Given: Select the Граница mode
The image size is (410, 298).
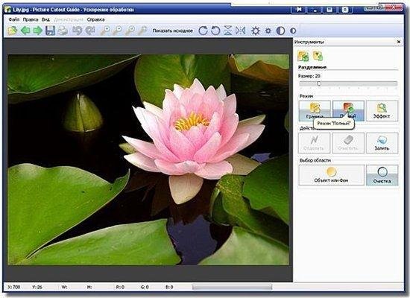Looking at the screenshot, I should click(315, 111).
